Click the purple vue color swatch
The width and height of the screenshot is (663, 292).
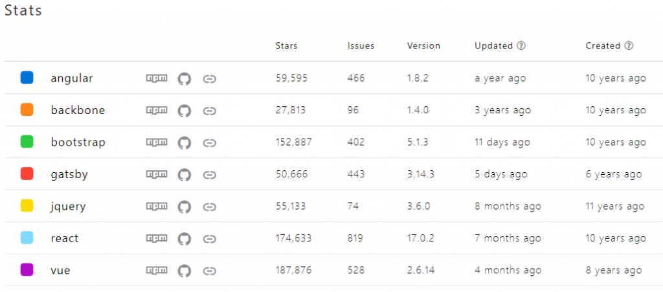point(27,271)
